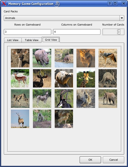Focus the Rows on Gameboard field
The width and height of the screenshot is (128, 167).
pos(27,32)
